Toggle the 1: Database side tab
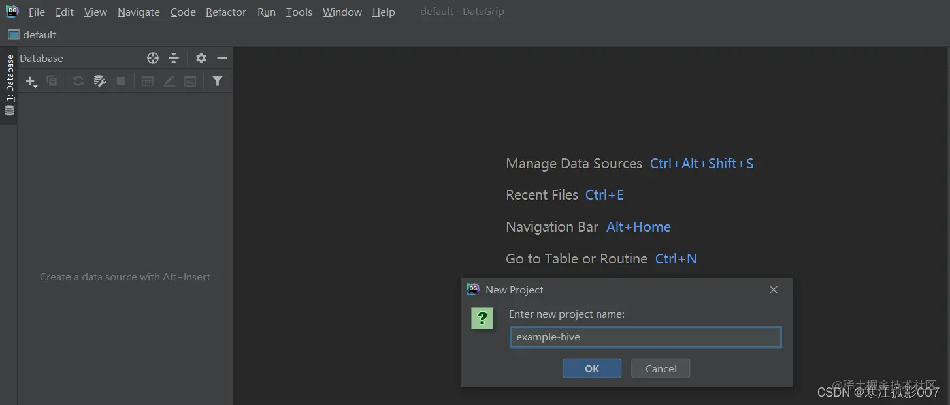950x405 pixels. click(x=9, y=85)
